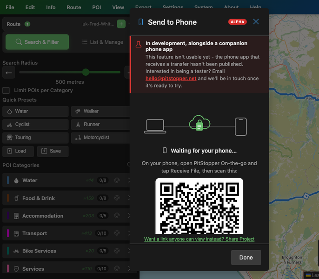Viewport: 319px width, 279px height.
Task: Open color palette for Bike Services
Action: [117, 251]
